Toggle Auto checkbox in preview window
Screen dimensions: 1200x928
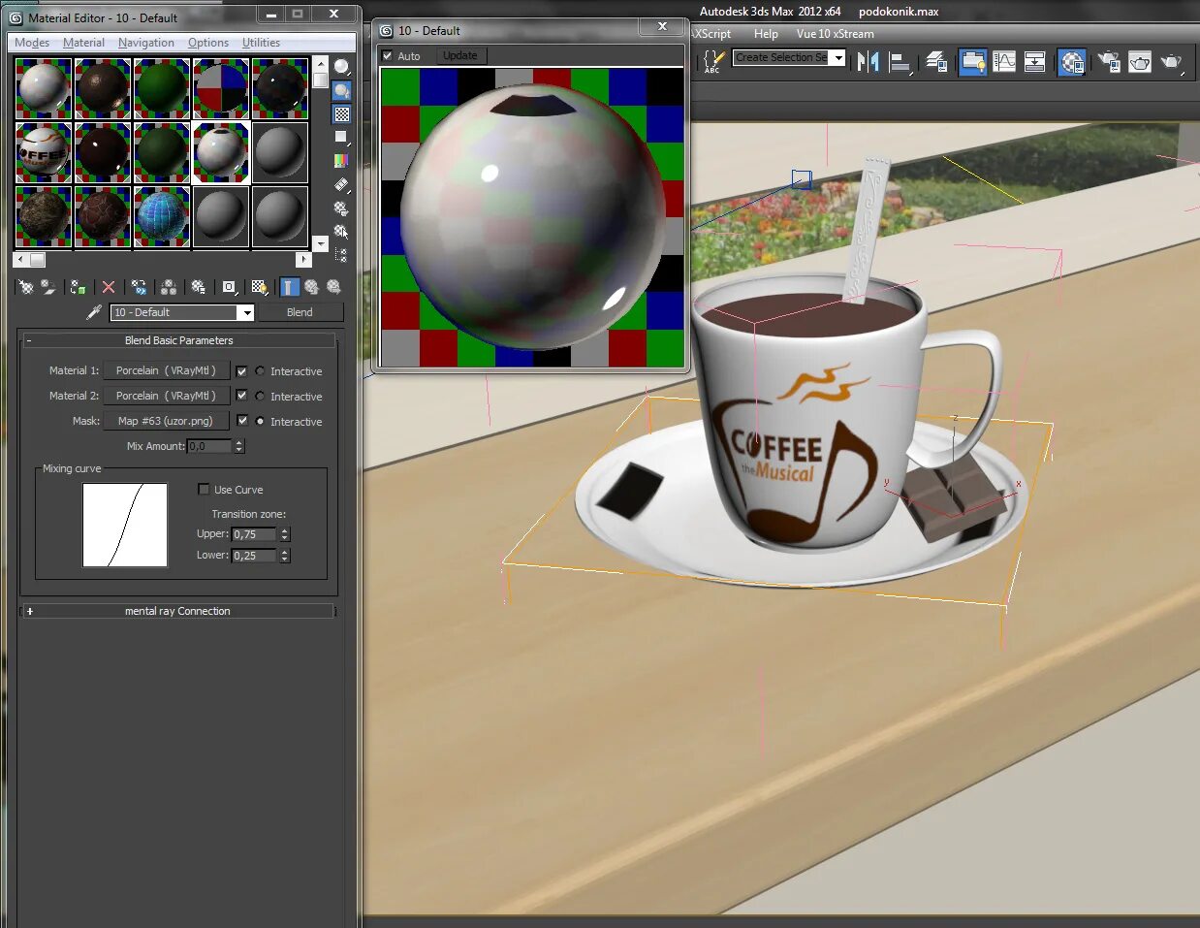click(x=388, y=55)
